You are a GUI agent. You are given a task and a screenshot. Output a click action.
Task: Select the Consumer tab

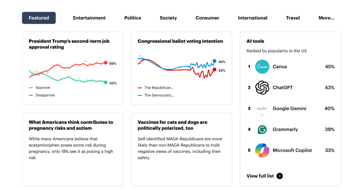[x=207, y=18]
